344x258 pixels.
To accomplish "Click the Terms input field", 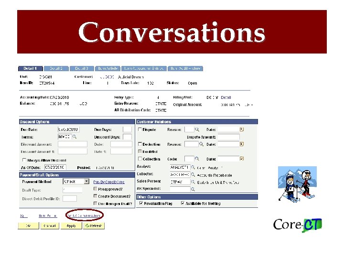I will click(x=64, y=137).
